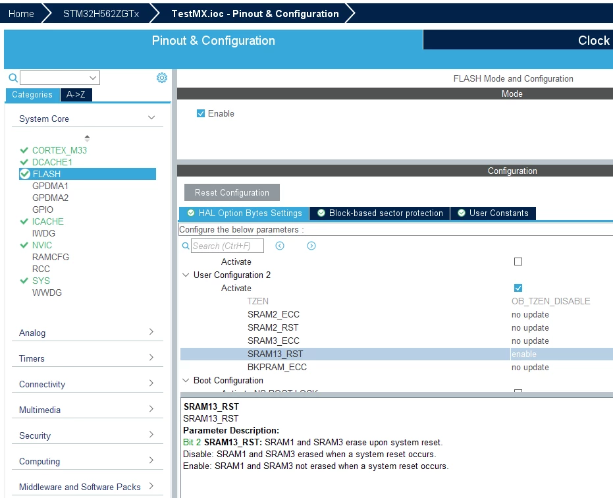
Task: Click the BKPRAM_ECC 'no update' value
Action: tap(530, 368)
